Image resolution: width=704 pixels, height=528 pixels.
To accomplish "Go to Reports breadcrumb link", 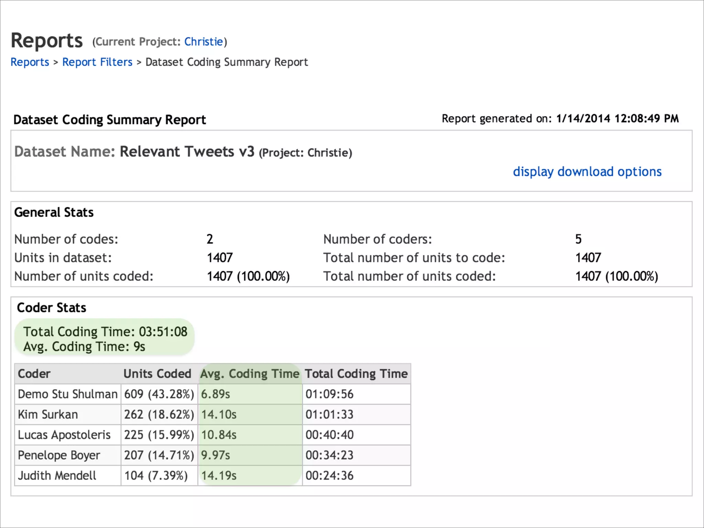I will pos(30,62).
